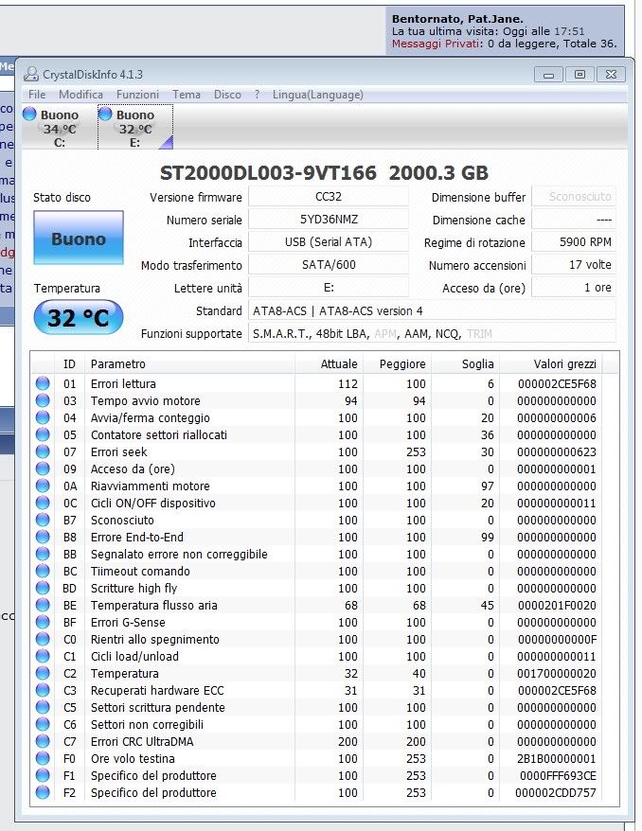The height and width of the screenshot is (831, 642).
Task: Click the Messaggi Privati link in forum
Action: tap(437, 44)
